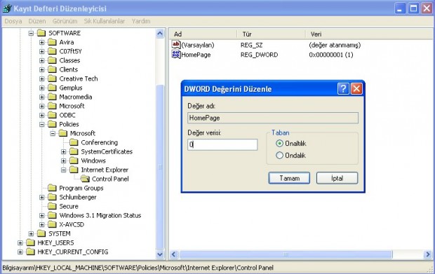Click the open Control Panel folder icon

(85, 179)
